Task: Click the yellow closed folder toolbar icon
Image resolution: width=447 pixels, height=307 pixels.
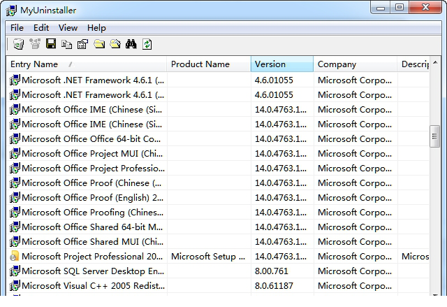Action: click(x=99, y=44)
